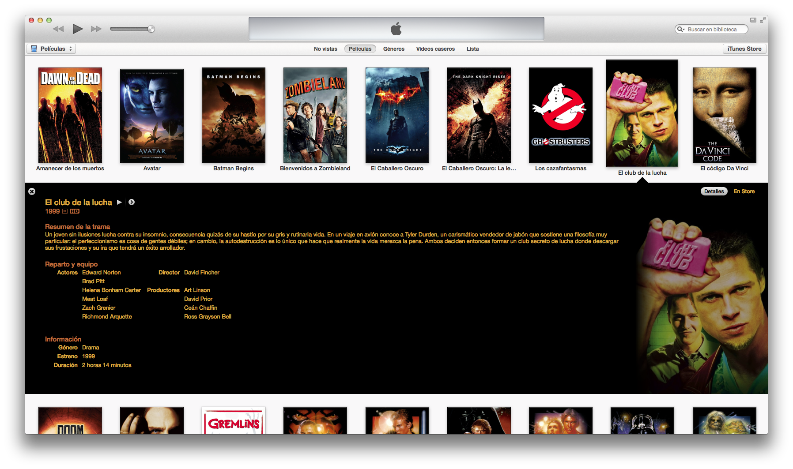Open the En Store link

744,191
